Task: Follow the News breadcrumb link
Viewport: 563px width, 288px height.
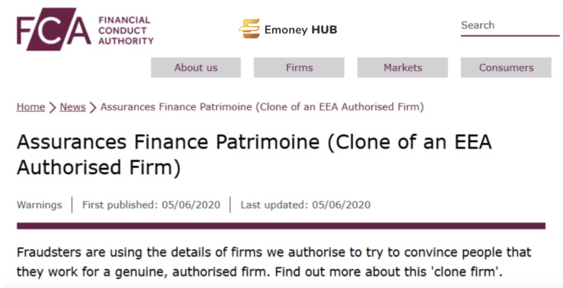Action: pos(73,107)
